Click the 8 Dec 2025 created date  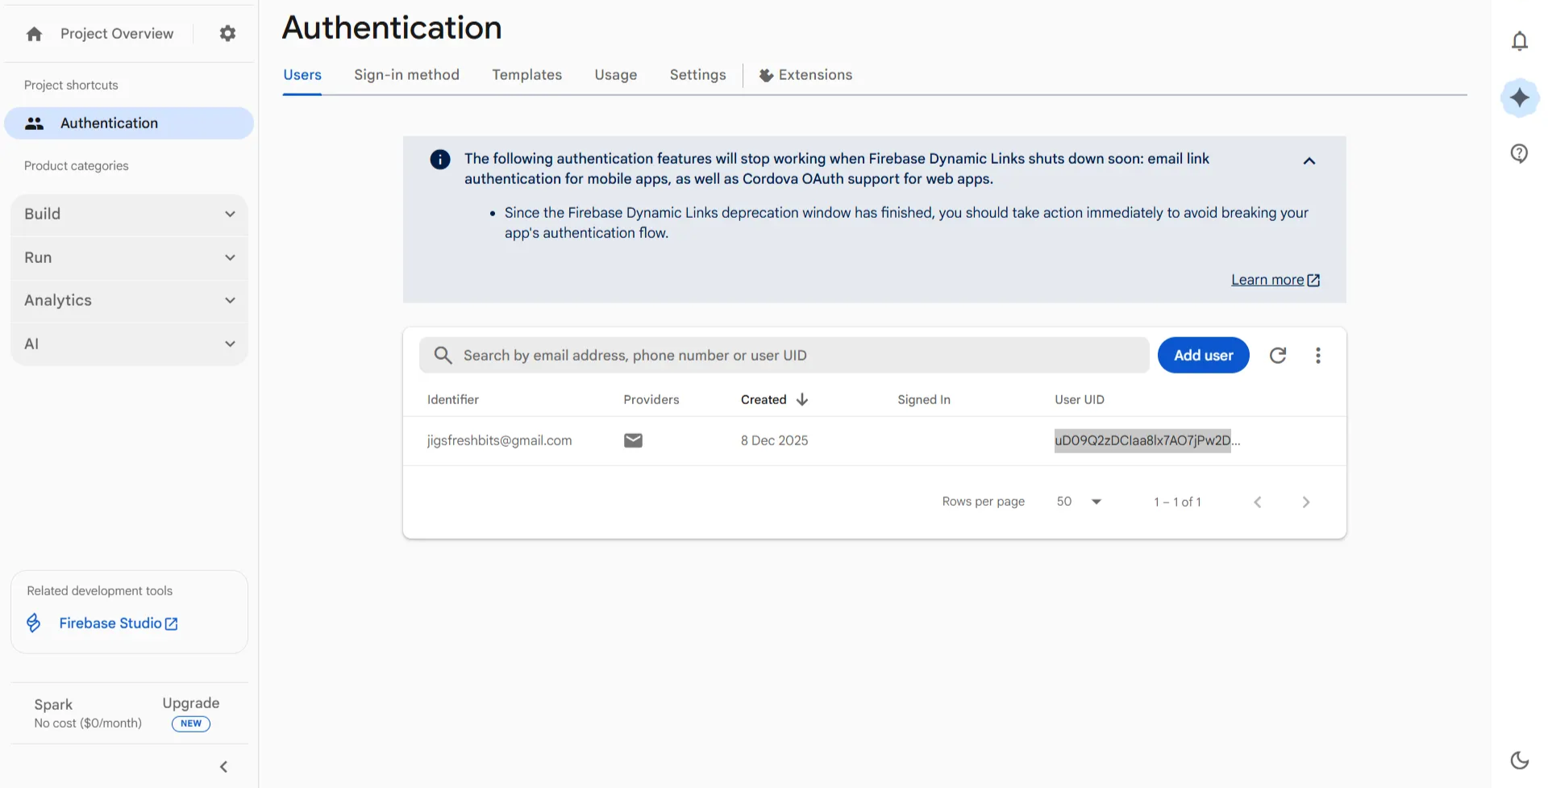pos(775,441)
